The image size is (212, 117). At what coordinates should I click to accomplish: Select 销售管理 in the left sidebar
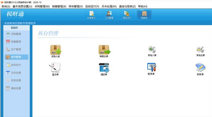pyautogui.click(x=14, y=42)
